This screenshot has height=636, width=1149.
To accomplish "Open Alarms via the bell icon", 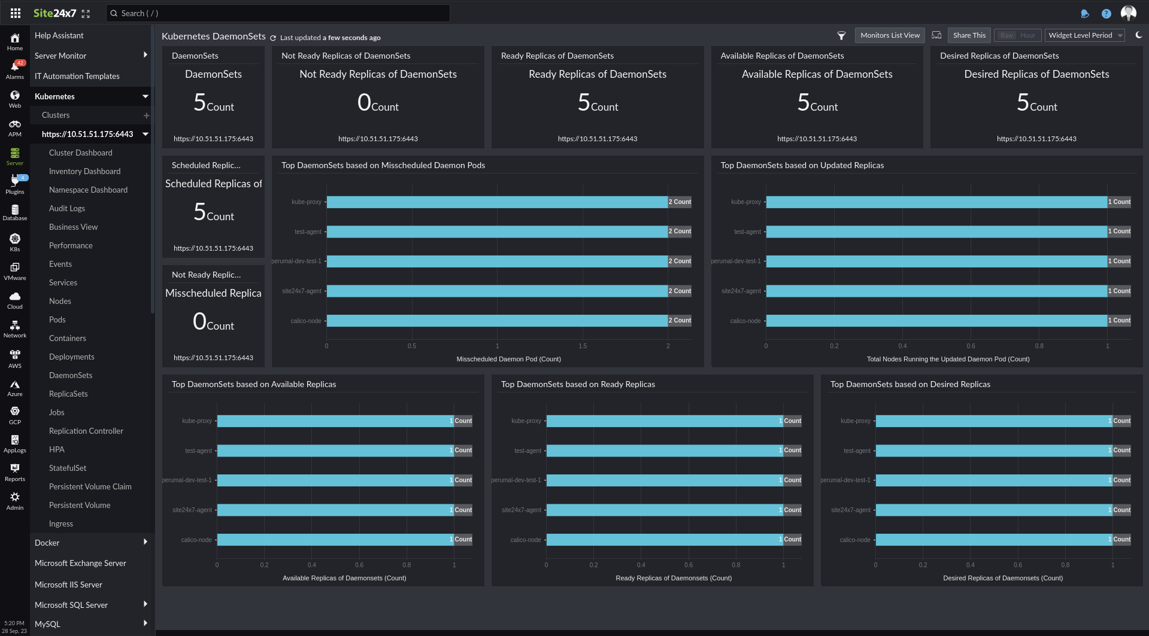I will tap(14, 67).
